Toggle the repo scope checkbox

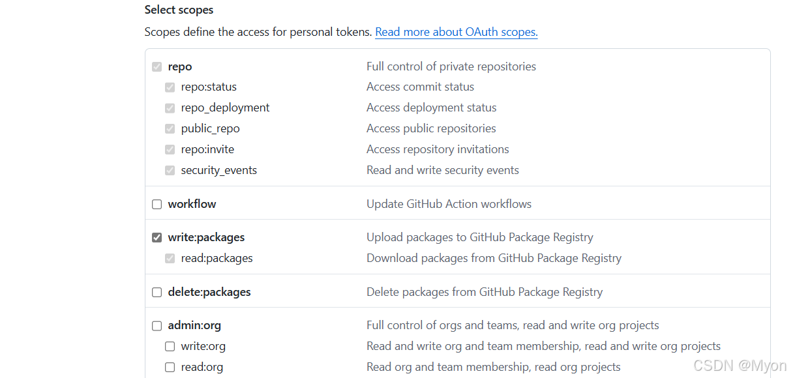click(x=157, y=66)
